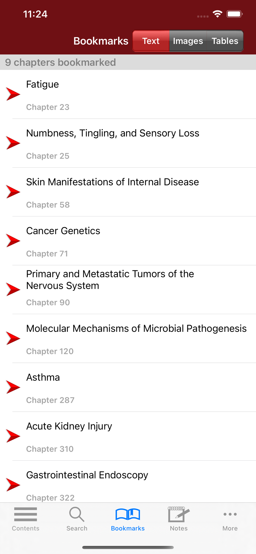Tap the red arrow beside Asthma
This screenshot has height=554, width=256.
click(x=13, y=387)
